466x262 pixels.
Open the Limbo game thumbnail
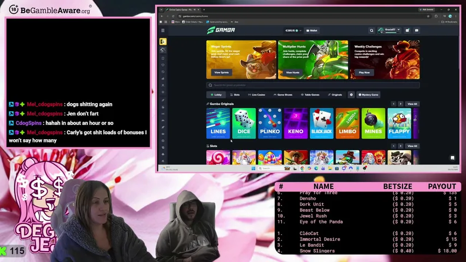347,123
